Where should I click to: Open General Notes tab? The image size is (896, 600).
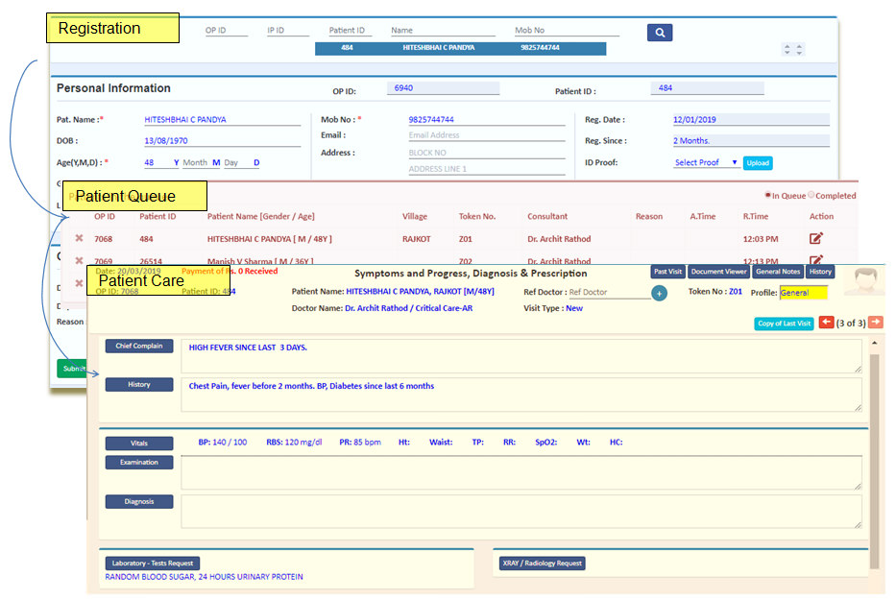[778, 272]
